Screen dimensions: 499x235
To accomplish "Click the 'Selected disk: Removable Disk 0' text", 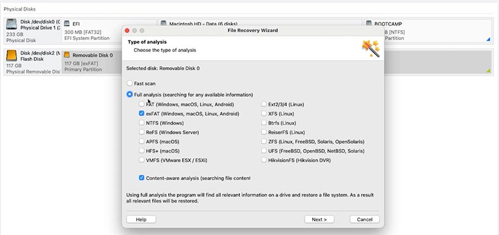I will click(x=163, y=68).
